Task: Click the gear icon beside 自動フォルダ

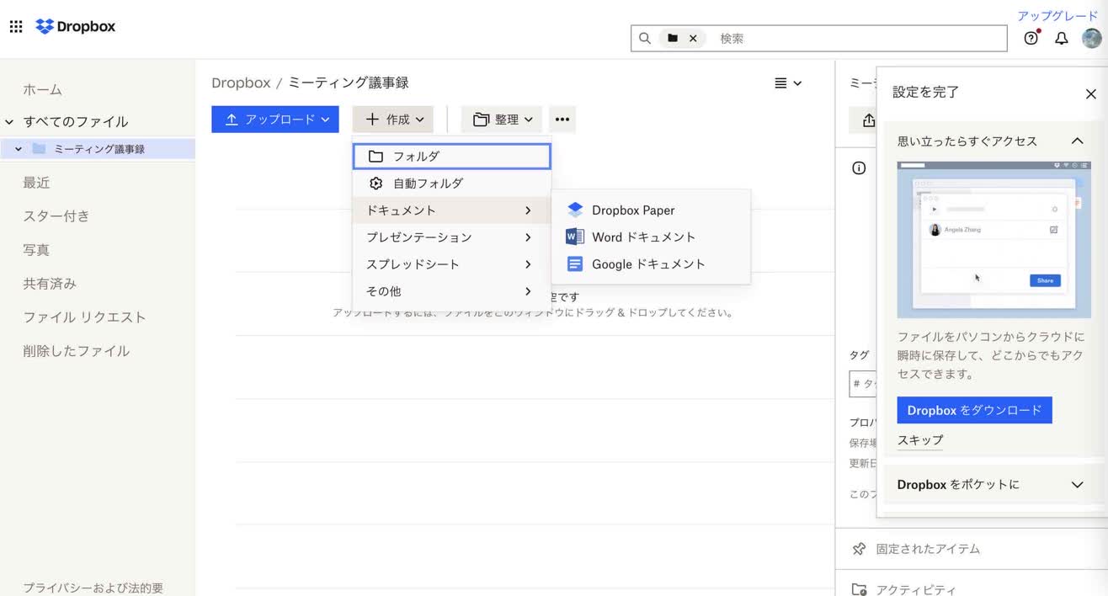Action: tap(376, 184)
